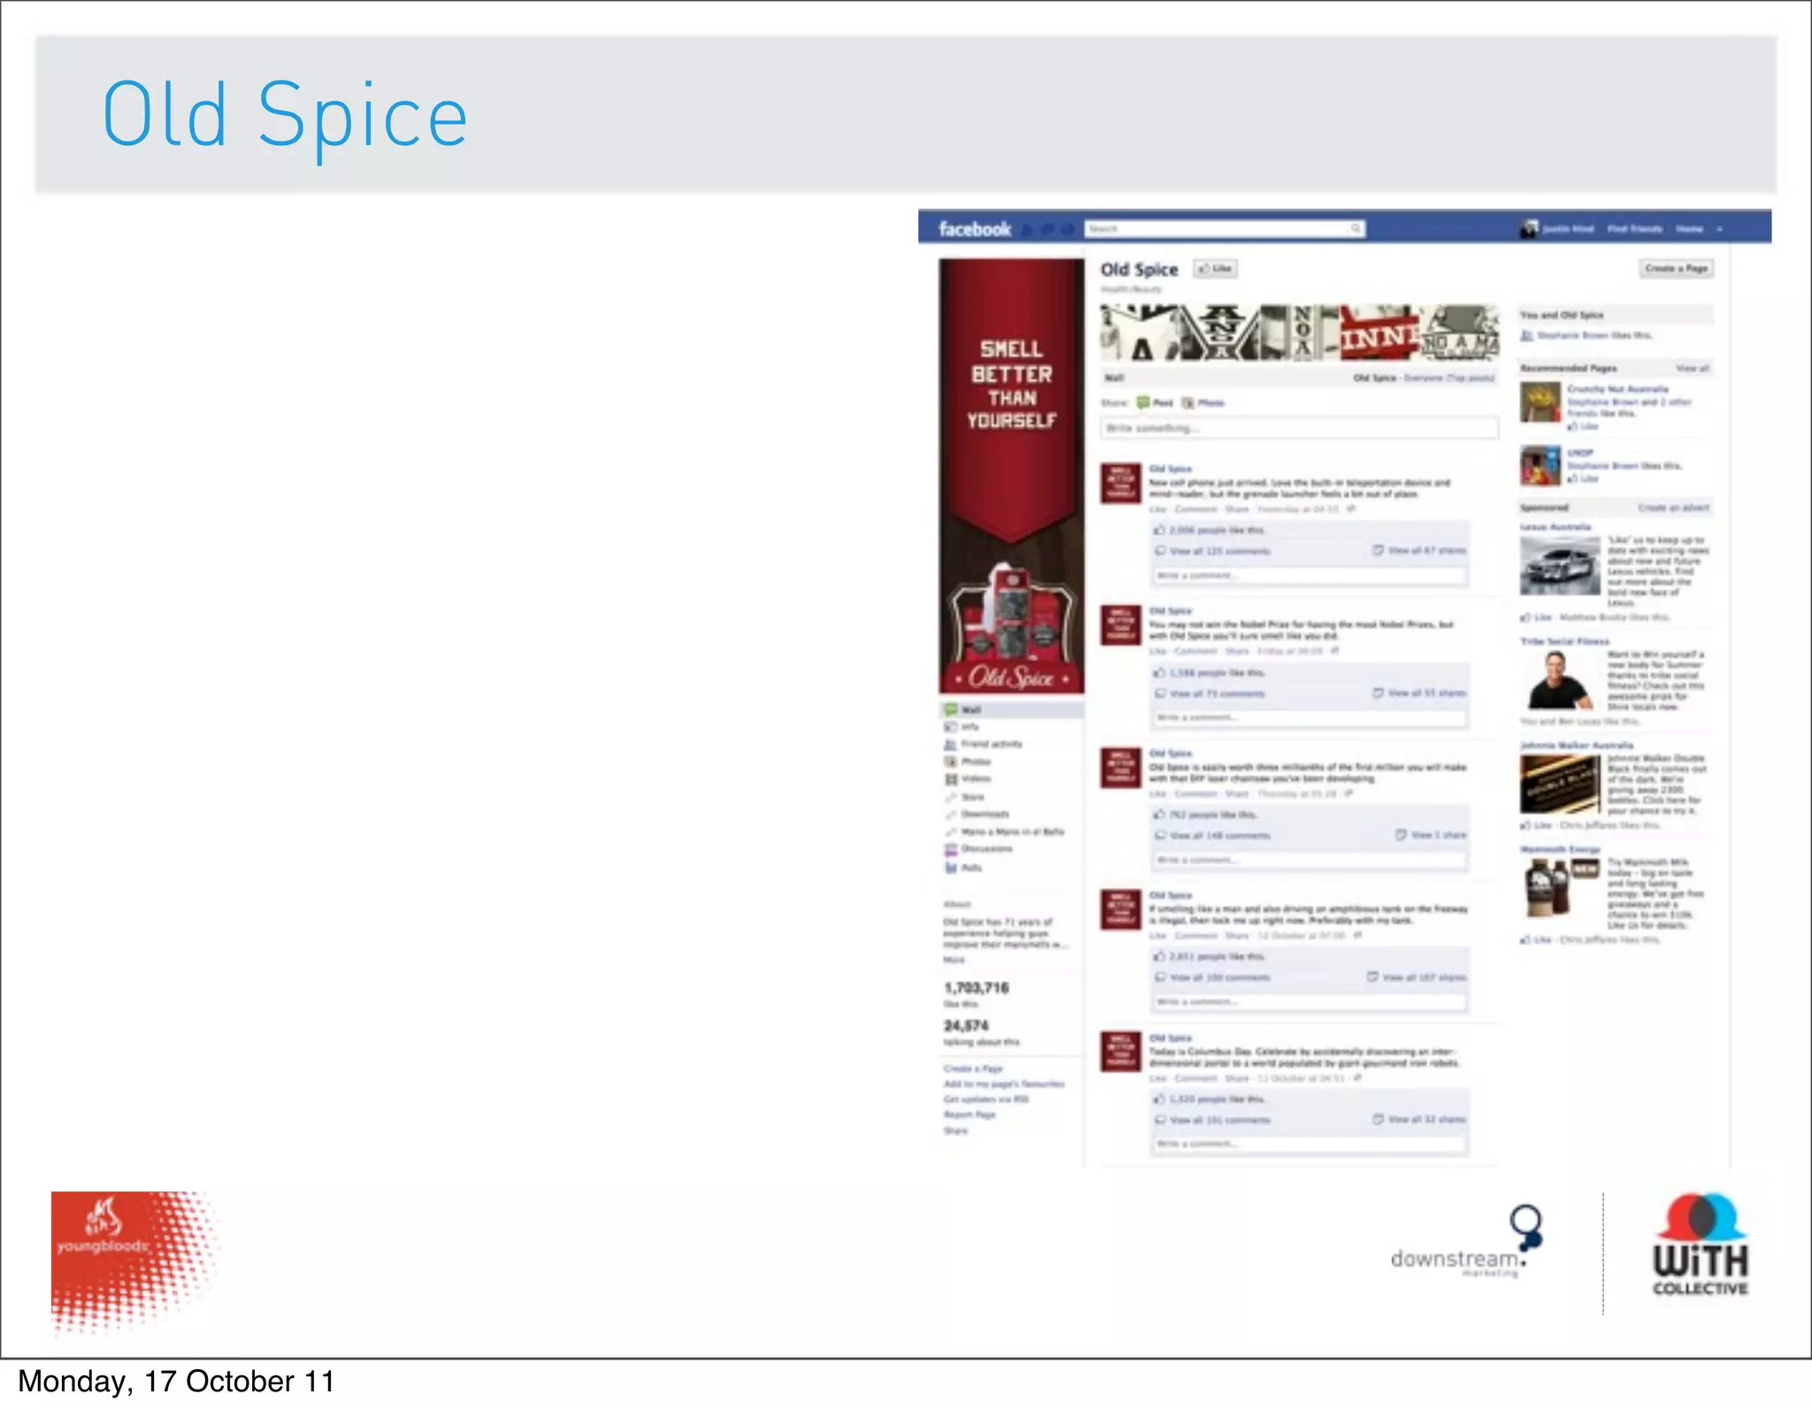This screenshot has width=1812, height=1409.
Task: Click the search magnifier icon
Action: 1355,229
